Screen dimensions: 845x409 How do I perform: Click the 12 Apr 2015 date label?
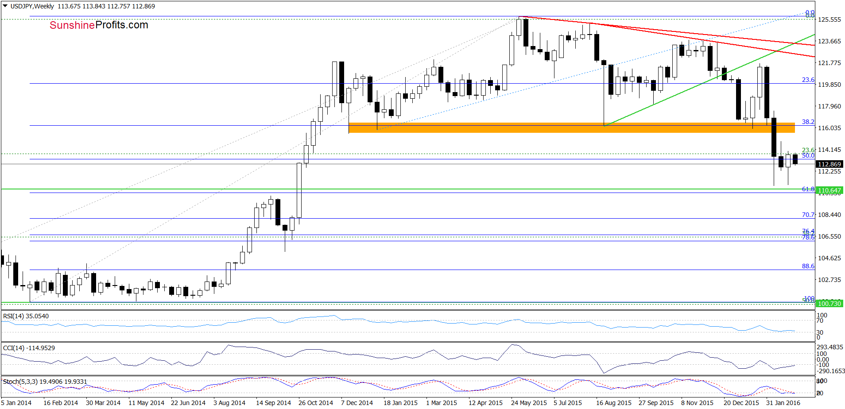(486, 403)
